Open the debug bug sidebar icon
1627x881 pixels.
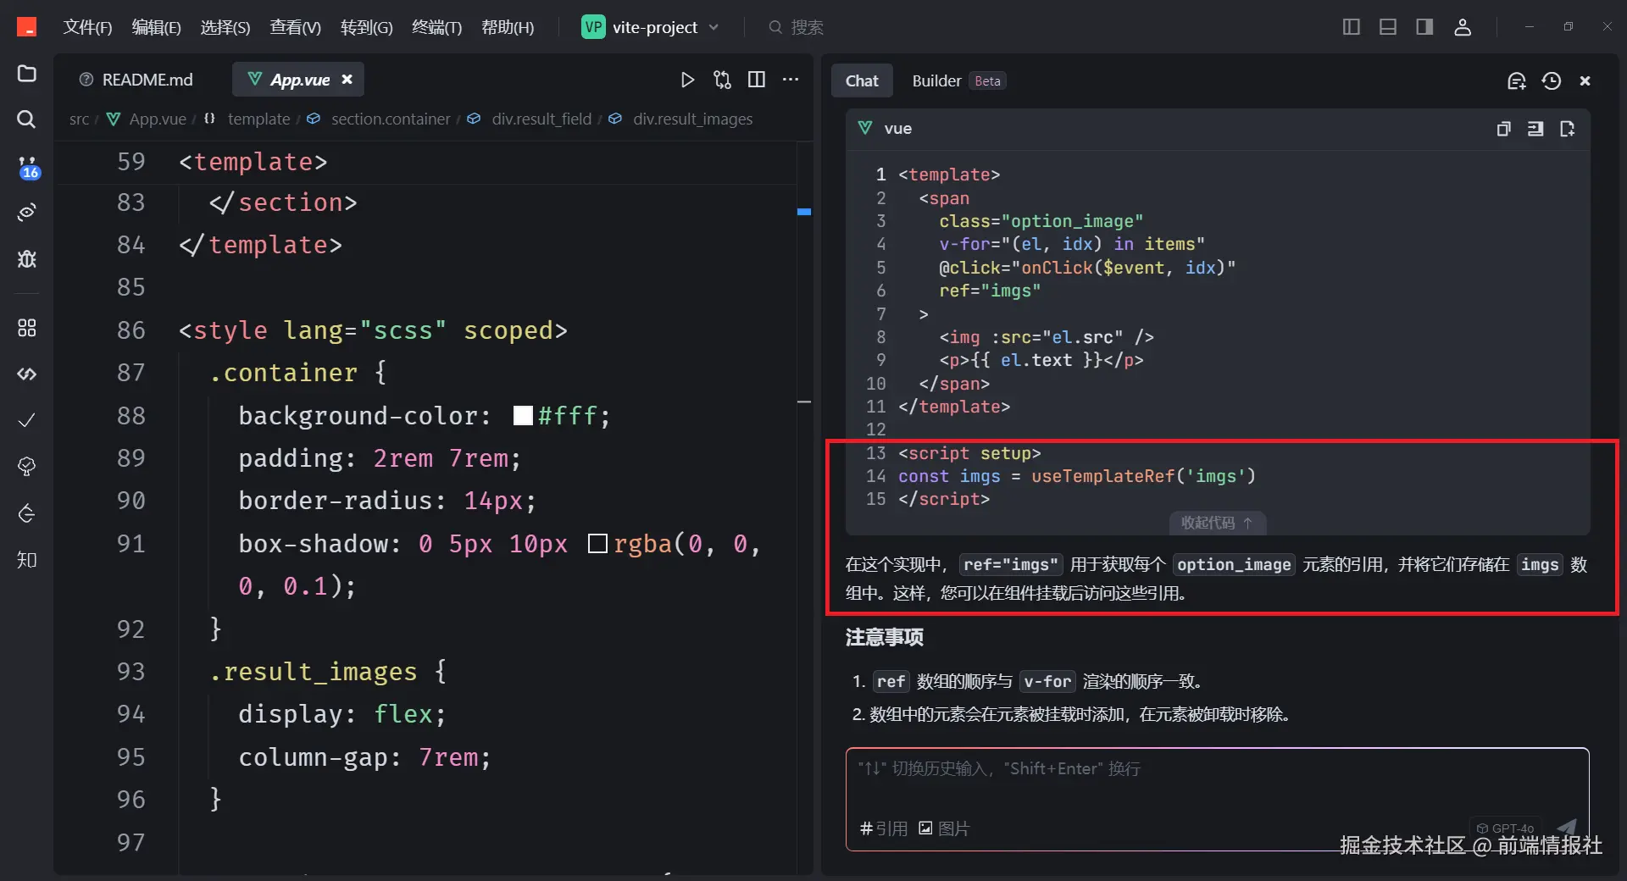pos(27,258)
